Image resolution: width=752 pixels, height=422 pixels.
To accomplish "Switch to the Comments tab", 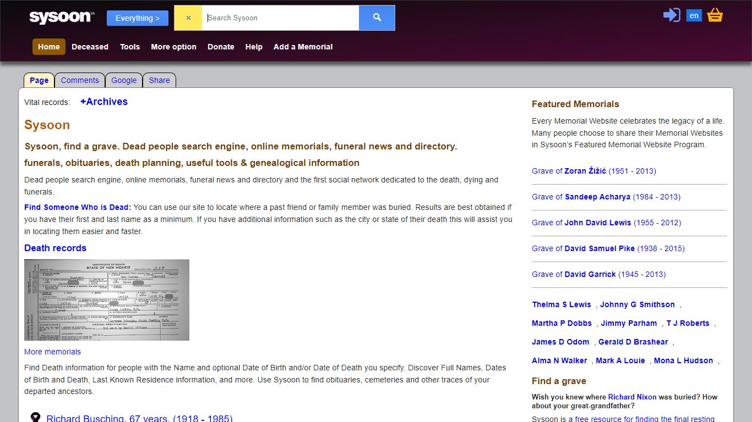I will click(80, 80).
